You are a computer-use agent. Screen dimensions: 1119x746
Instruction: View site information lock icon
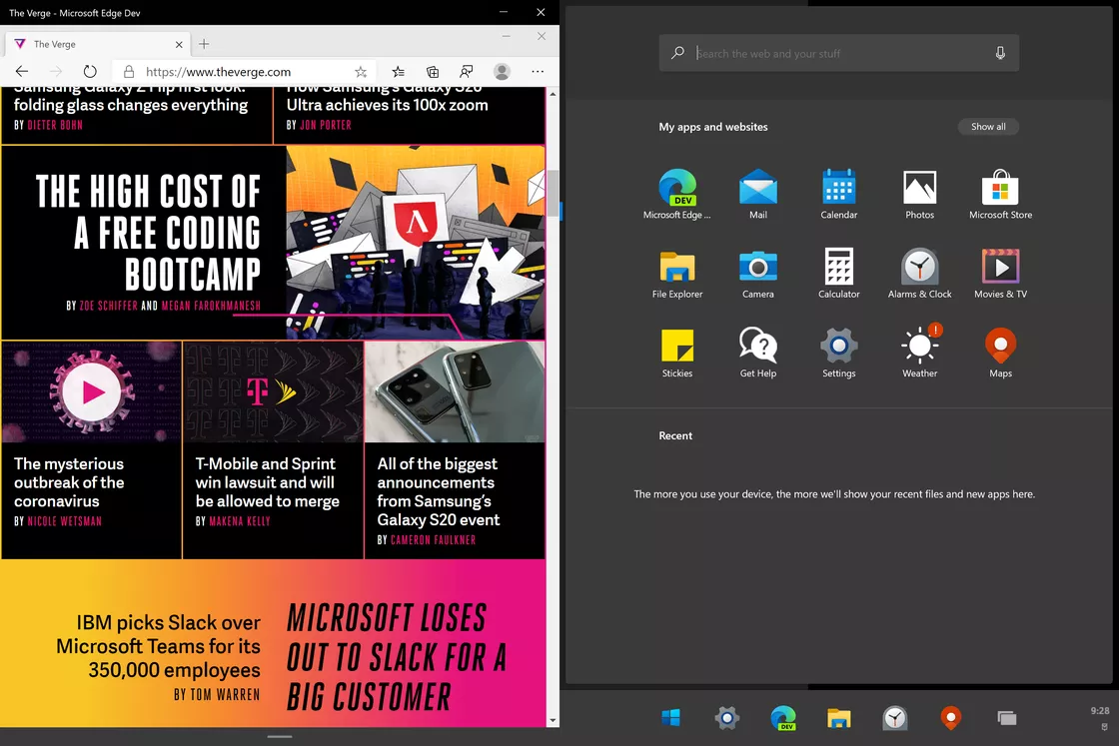(129, 71)
